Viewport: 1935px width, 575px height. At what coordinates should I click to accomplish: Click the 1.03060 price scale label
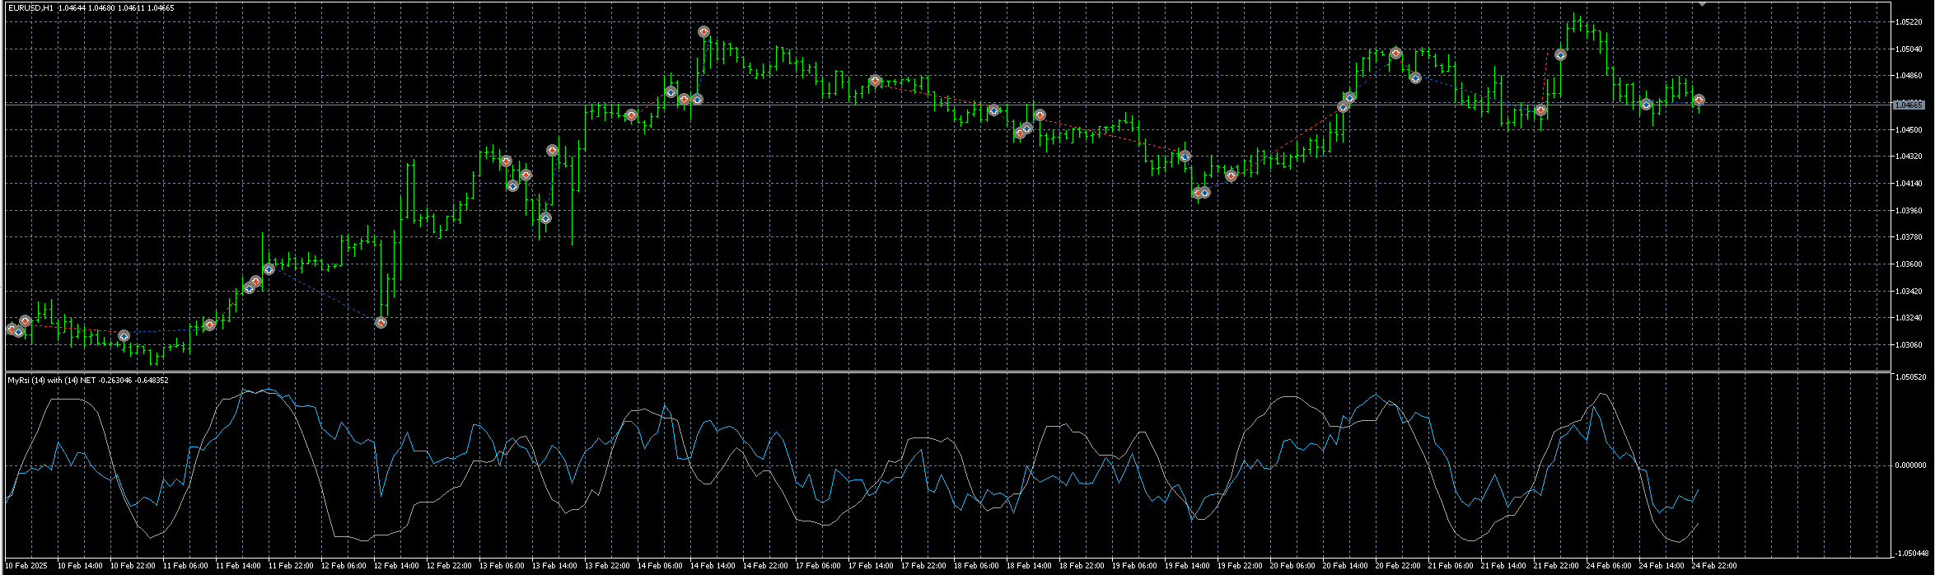(x=1909, y=344)
